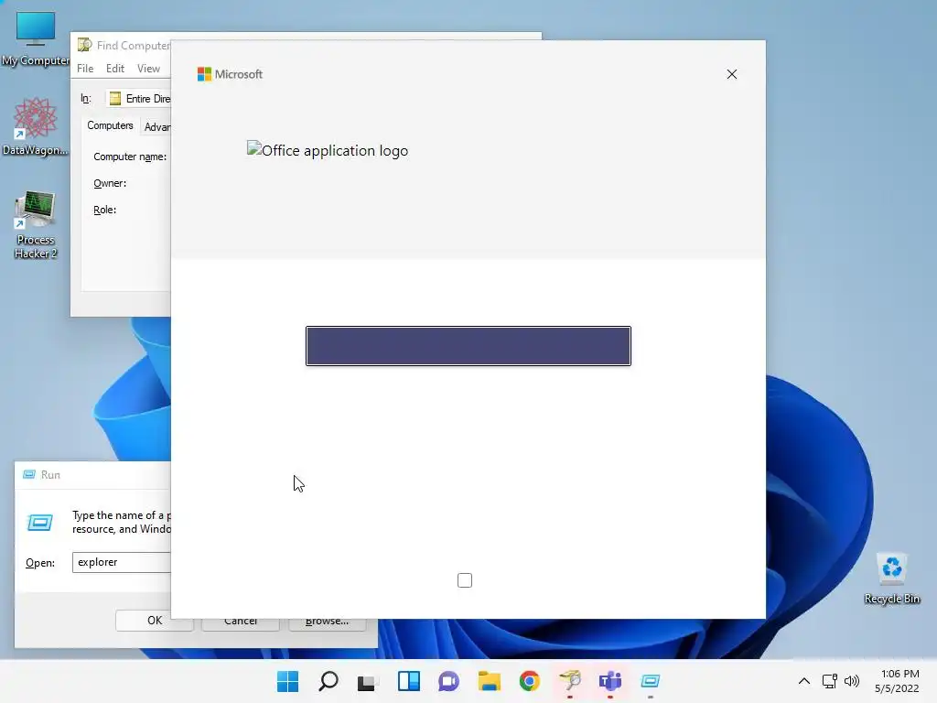
Task: Click the Open field containing explorer
Action: (122, 562)
